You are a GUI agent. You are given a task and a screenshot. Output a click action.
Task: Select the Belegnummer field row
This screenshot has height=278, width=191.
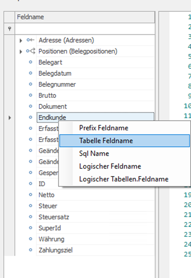coord(95,84)
